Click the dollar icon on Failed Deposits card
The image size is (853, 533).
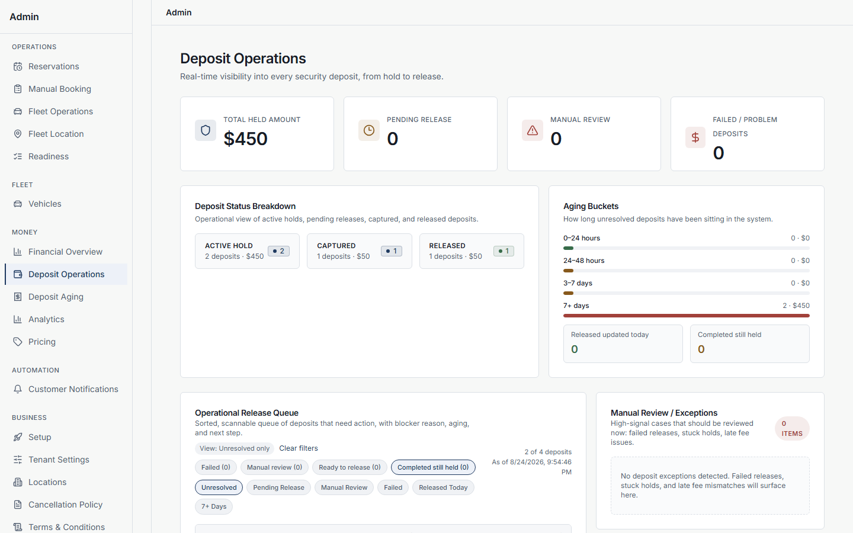[x=695, y=137]
